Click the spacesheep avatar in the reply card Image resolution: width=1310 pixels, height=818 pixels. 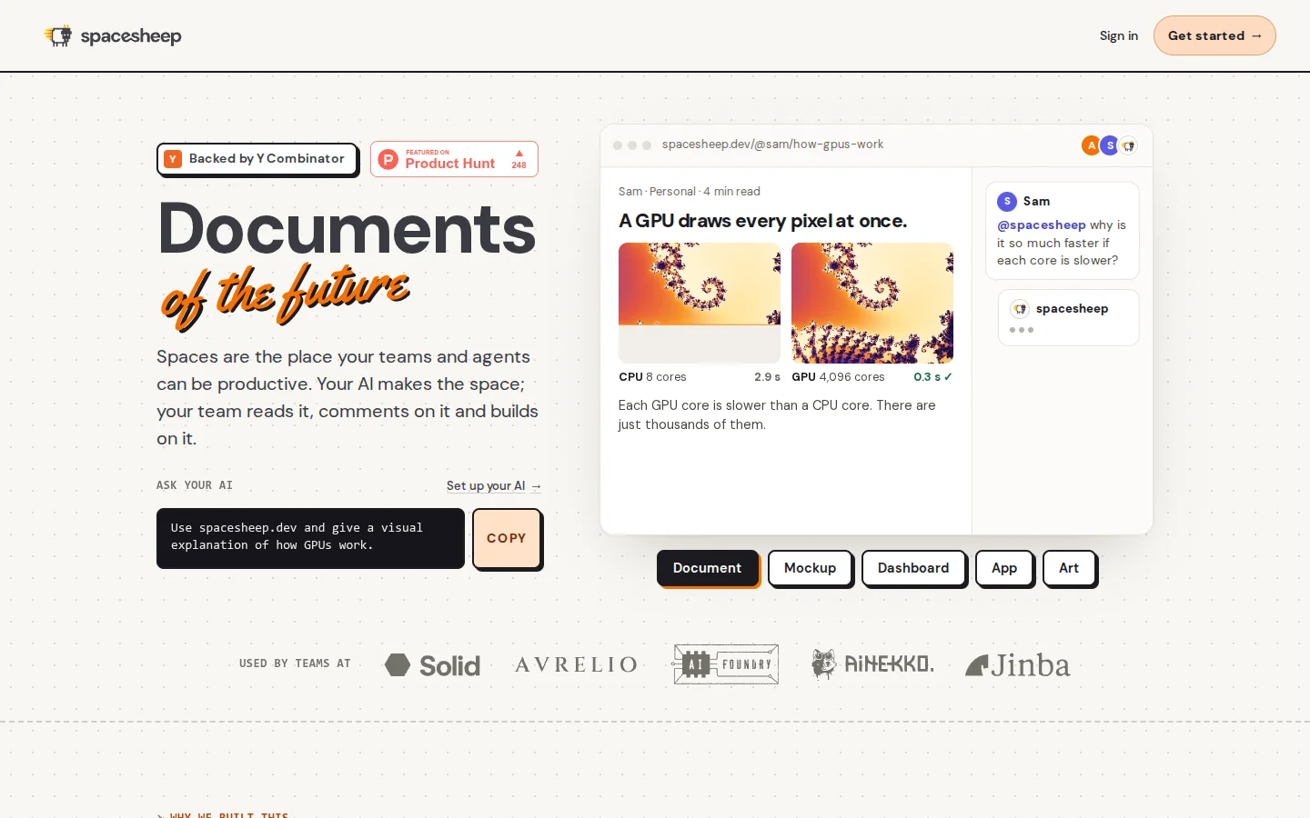click(1020, 309)
